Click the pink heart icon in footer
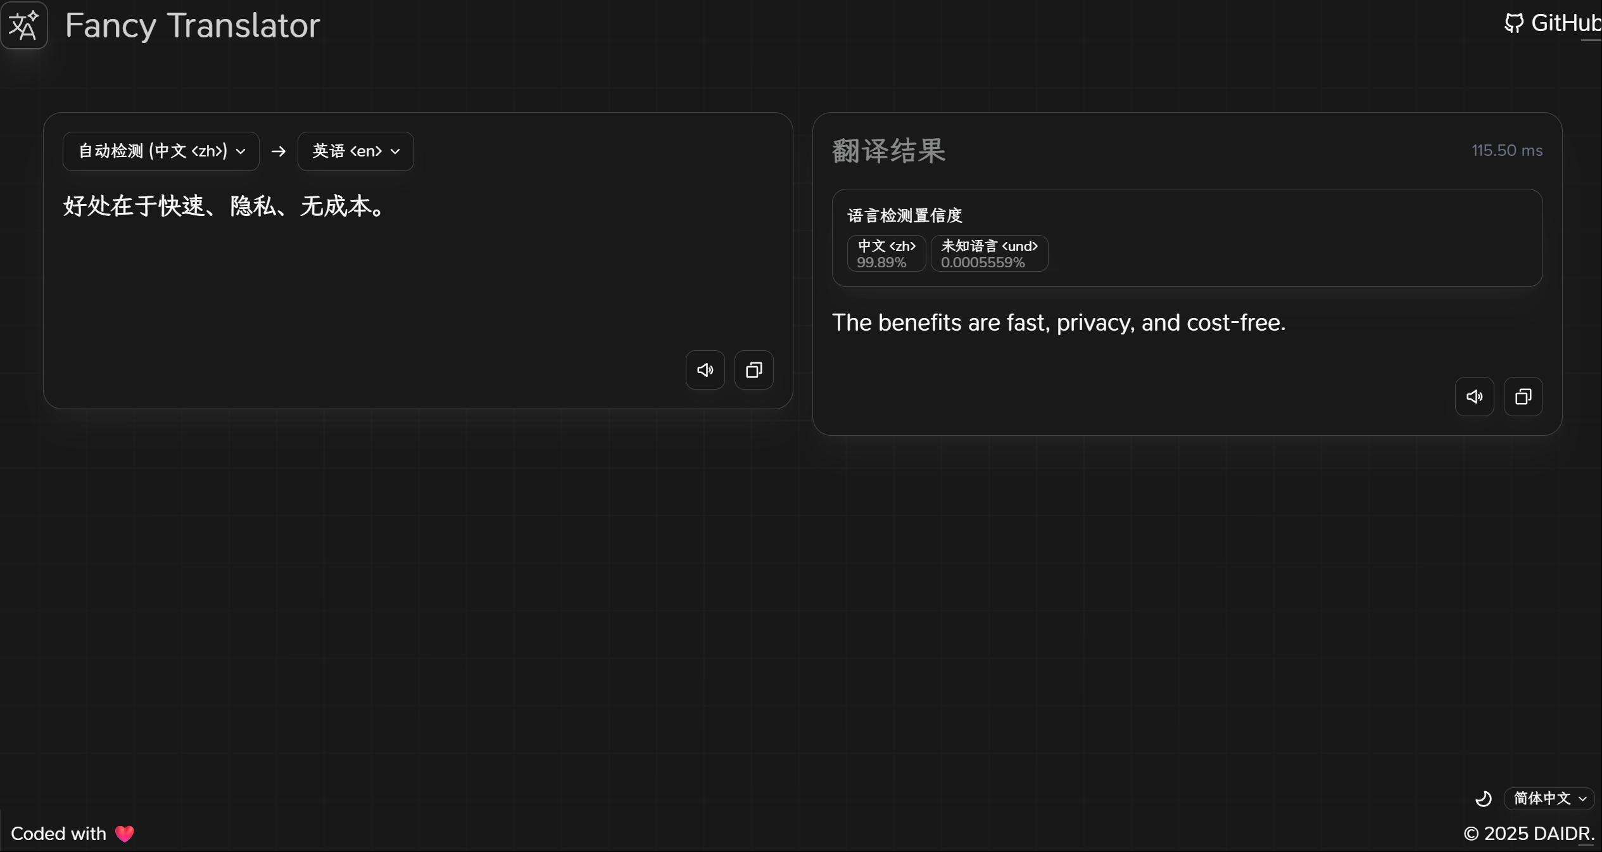This screenshot has width=1602, height=852. 125,834
